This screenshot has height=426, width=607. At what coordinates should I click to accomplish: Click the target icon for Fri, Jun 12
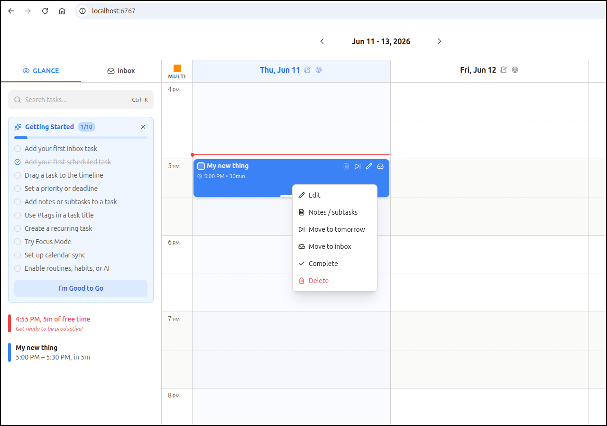515,70
